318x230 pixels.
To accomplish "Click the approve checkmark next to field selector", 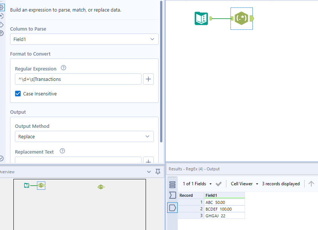I will pos(219,183).
